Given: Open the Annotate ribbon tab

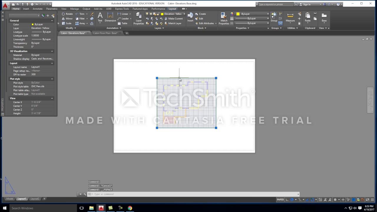Looking at the screenshot, I should pyautogui.click(x=37, y=9).
